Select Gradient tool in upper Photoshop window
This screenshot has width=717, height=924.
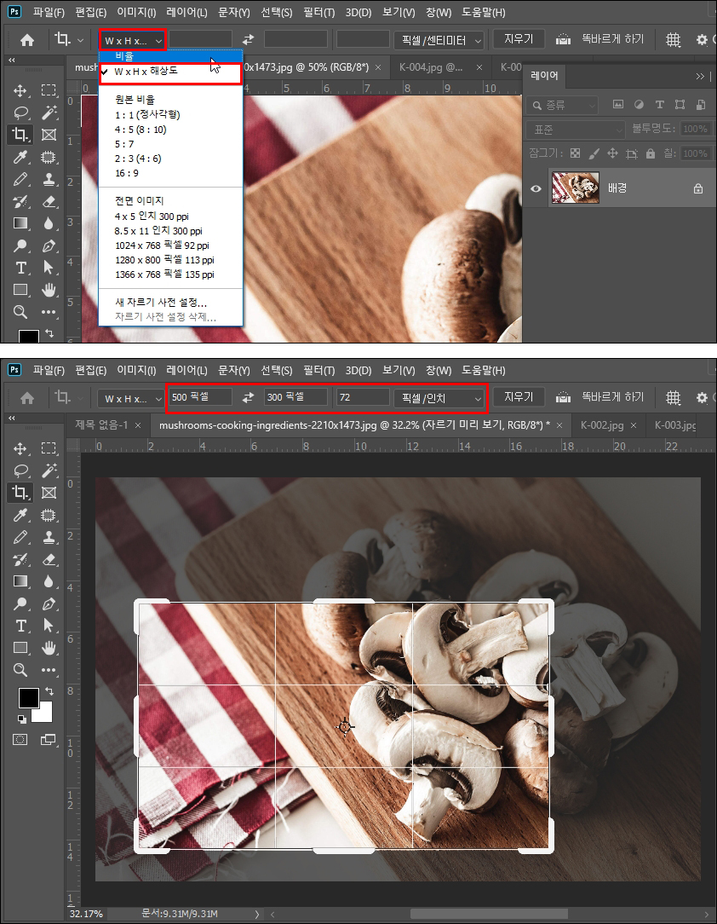[x=20, y=223]
